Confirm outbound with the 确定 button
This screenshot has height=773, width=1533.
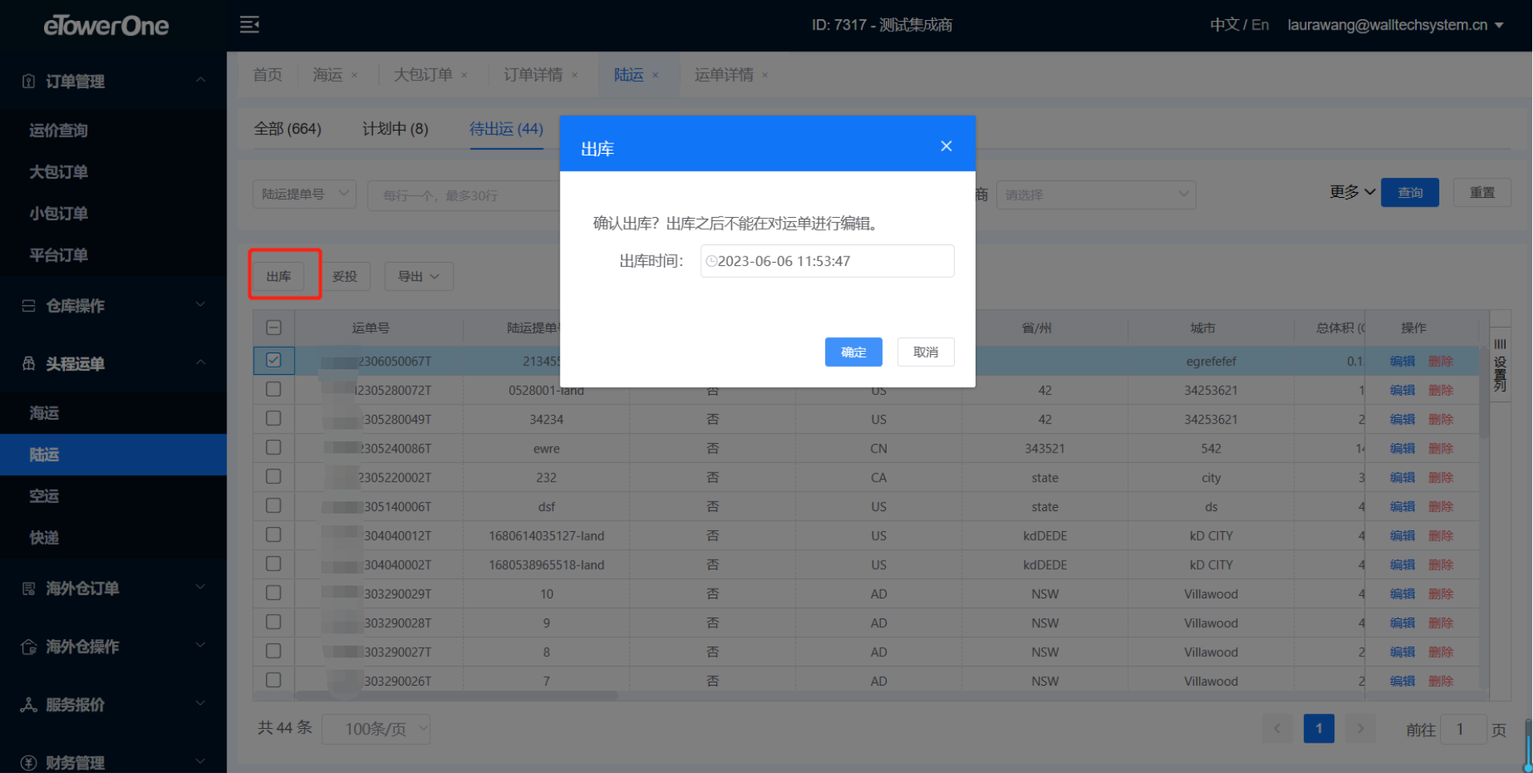tap(853, 352)
